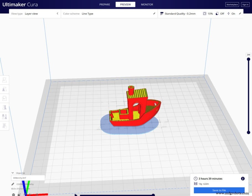Viewport: 252px width, 196px height.
Task: Collapse the Object list panel
Action: coord(13,173)
